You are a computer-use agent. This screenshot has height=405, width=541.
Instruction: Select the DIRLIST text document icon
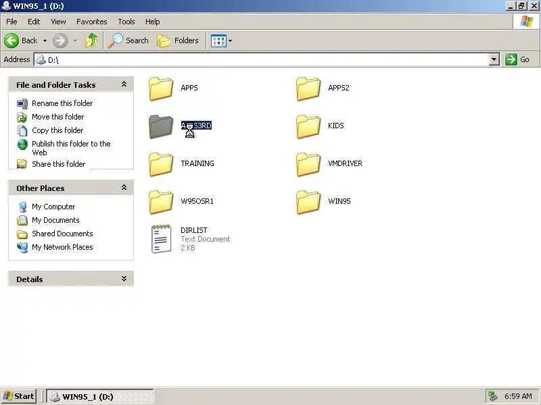(161, 239)
